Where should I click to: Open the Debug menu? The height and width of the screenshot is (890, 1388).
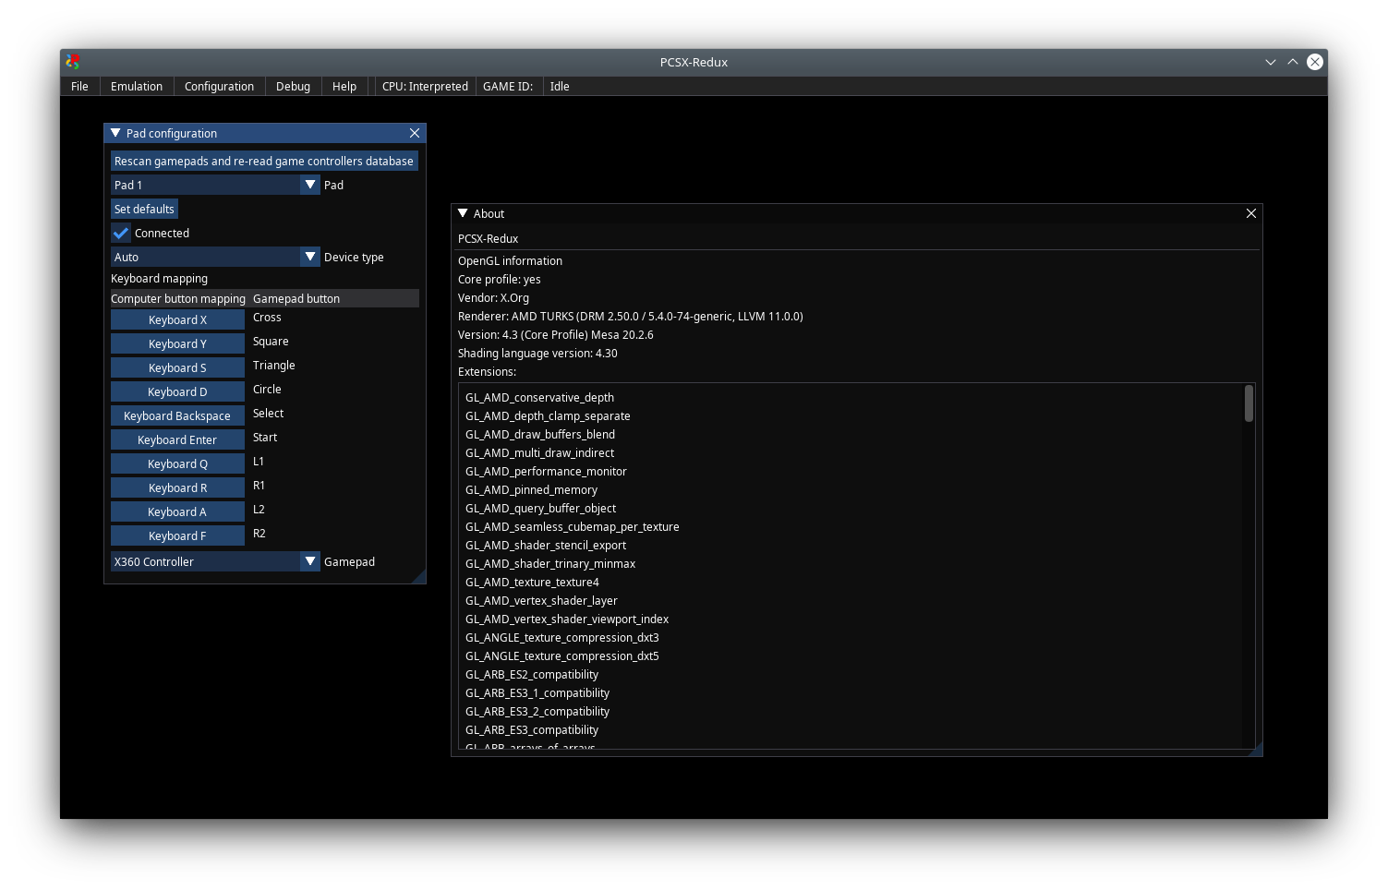tap(293, 86)
